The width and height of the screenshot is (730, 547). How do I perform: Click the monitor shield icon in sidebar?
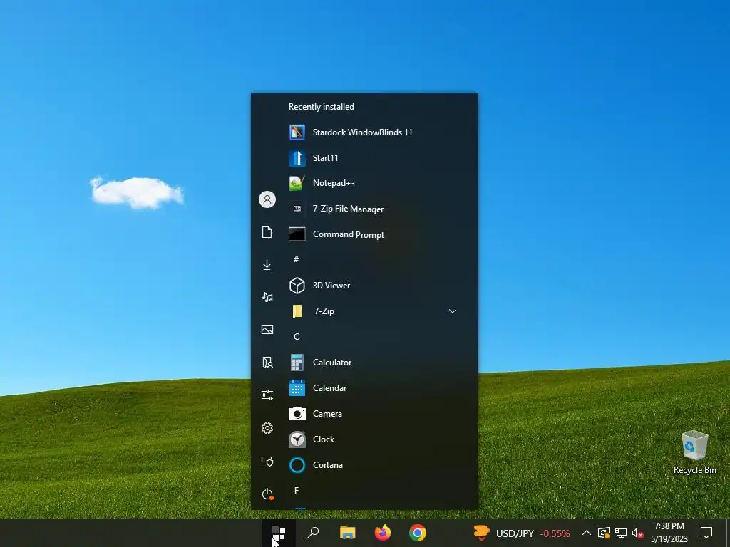[267, 461]
